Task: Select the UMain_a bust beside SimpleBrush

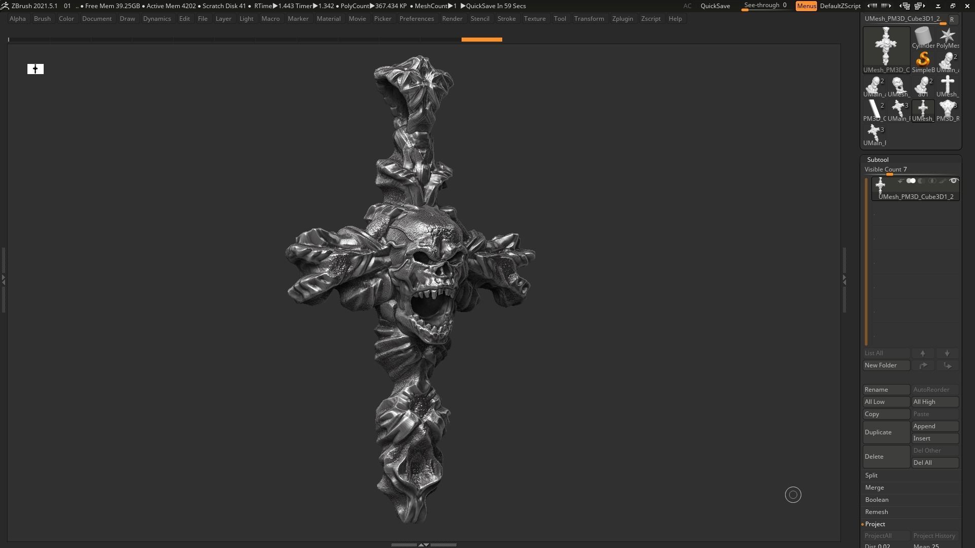Action: pyautogui.click(x=947, y=62)
